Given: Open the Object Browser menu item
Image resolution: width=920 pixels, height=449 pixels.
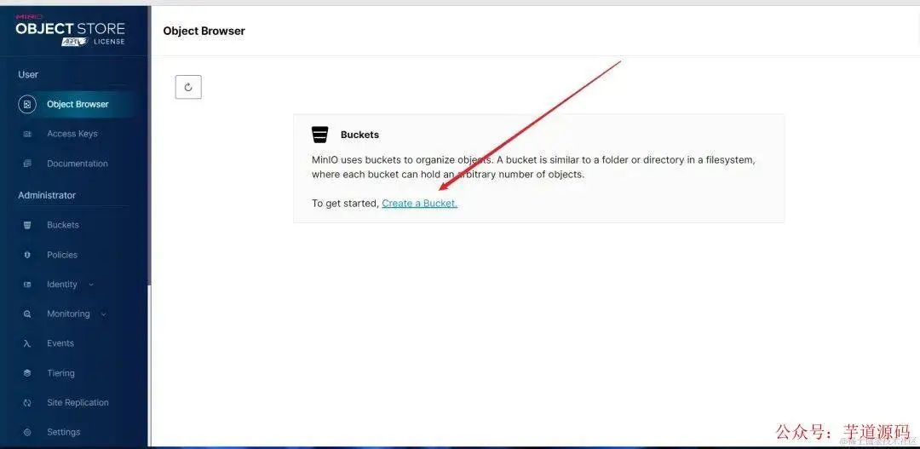Looking at the screenshot, I should 75,105.
